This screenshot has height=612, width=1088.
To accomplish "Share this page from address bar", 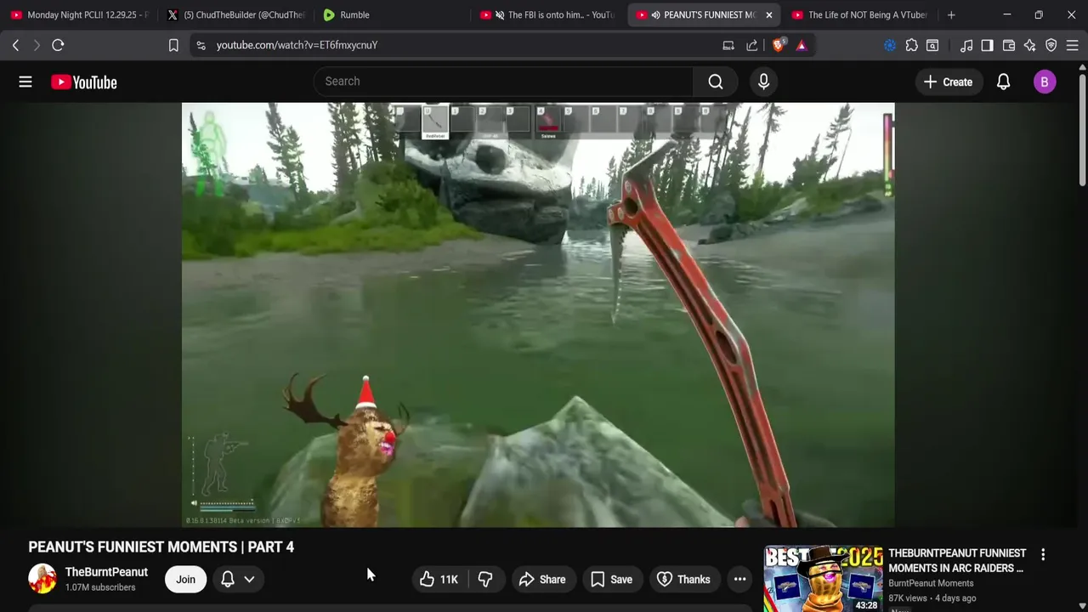I will [752, 45].
